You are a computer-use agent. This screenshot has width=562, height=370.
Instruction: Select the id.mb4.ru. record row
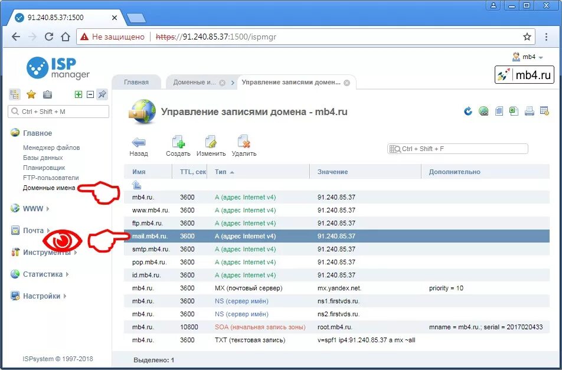[x=336, y=275]
